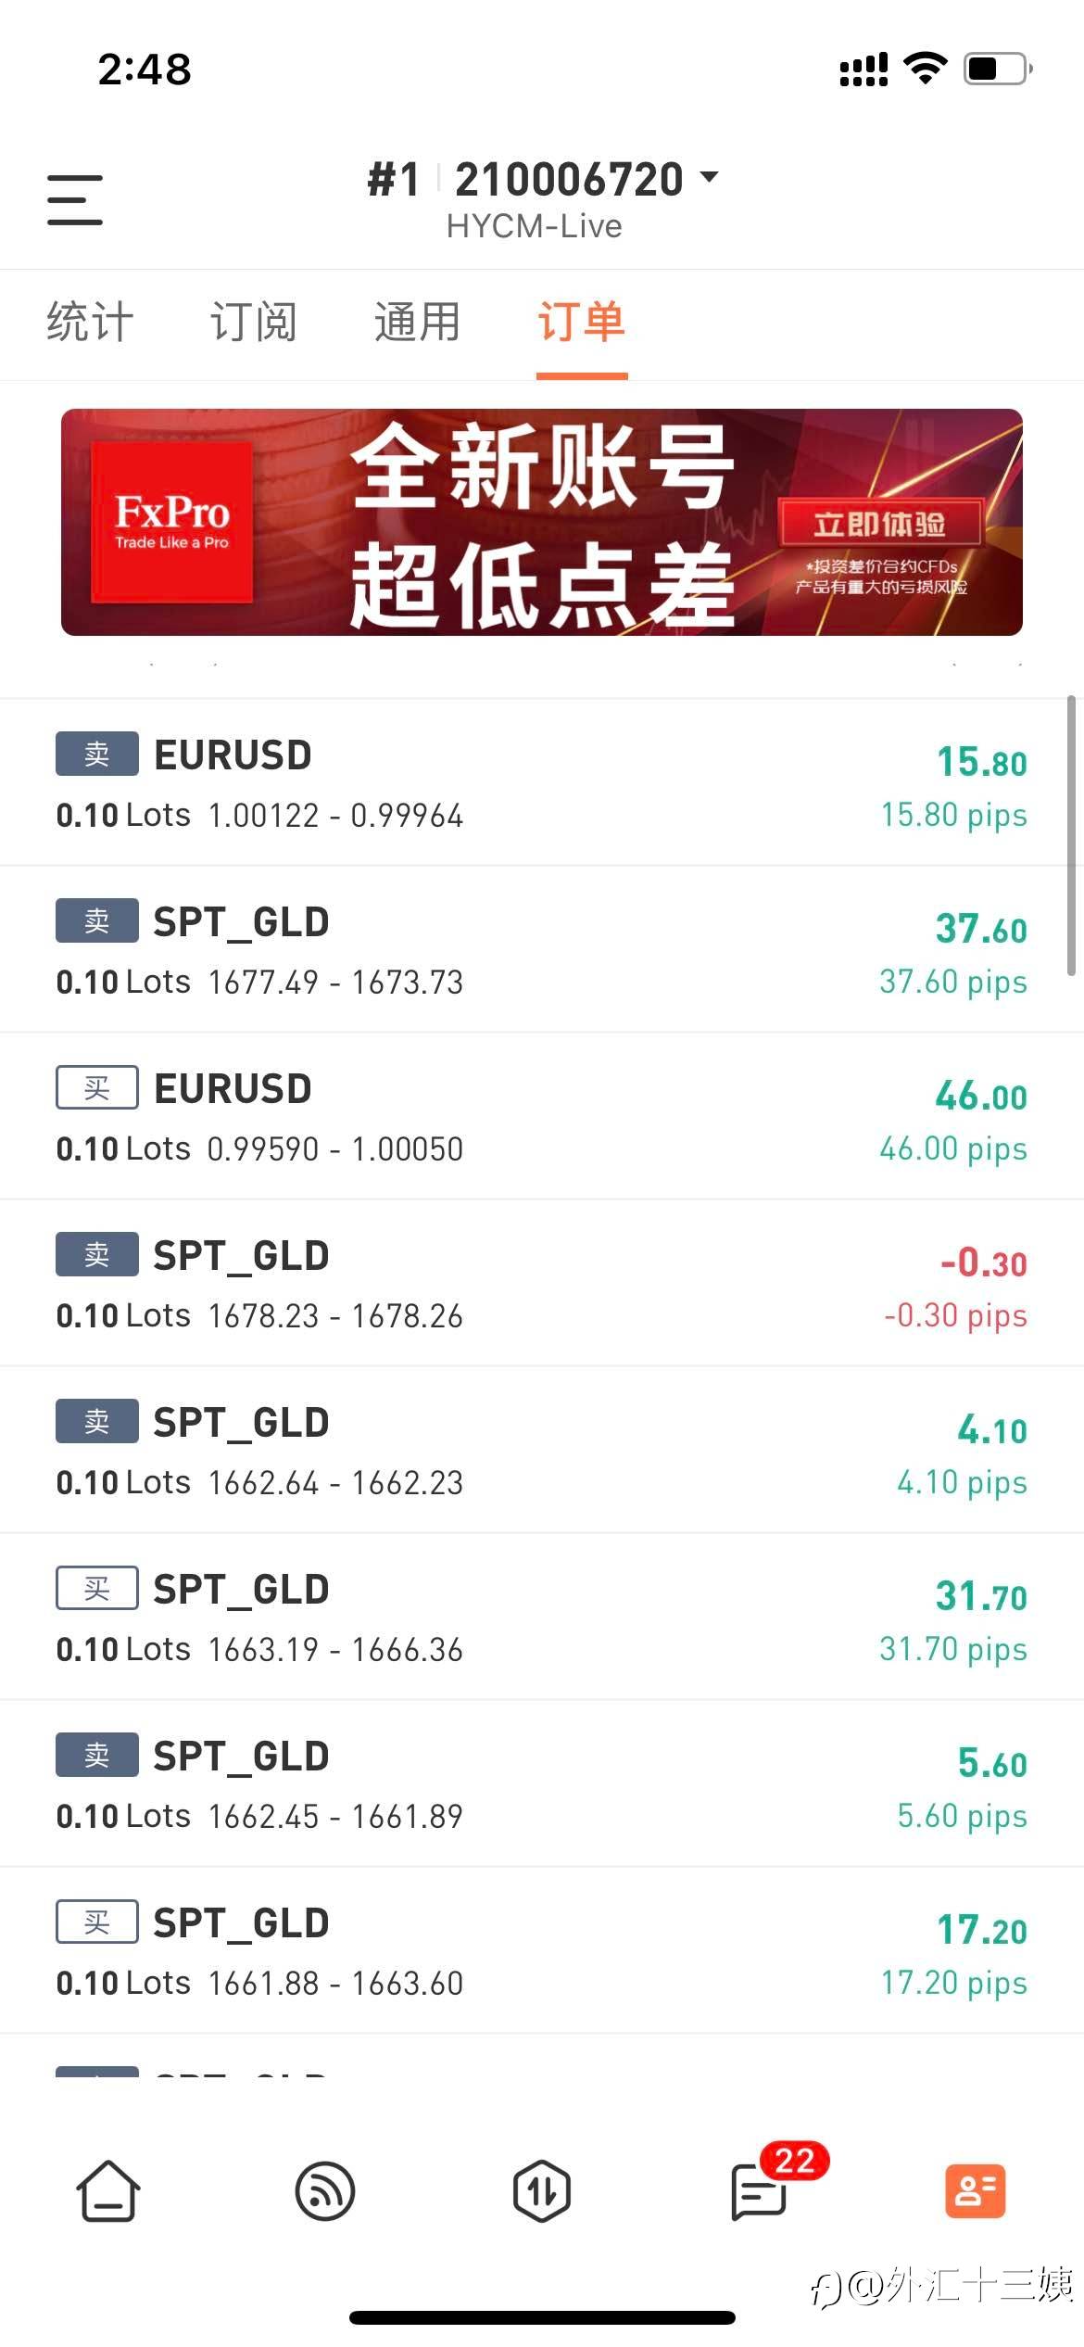Switch to the 订阅 tab

point(253,323)
